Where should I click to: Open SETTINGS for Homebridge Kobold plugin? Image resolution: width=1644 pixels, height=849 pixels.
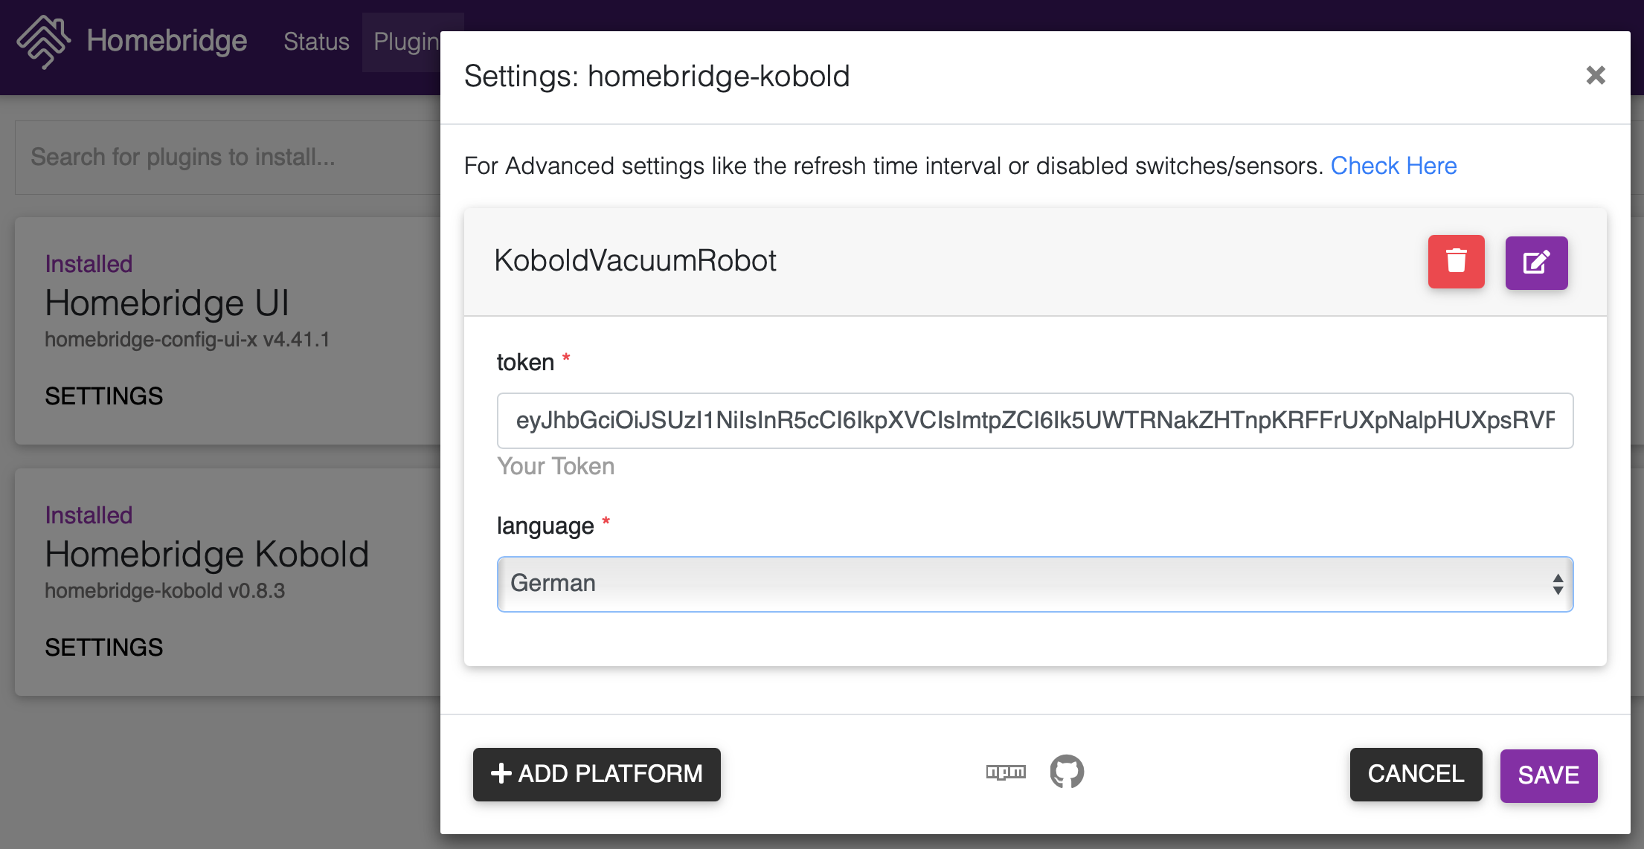click(x=104, y=648)
